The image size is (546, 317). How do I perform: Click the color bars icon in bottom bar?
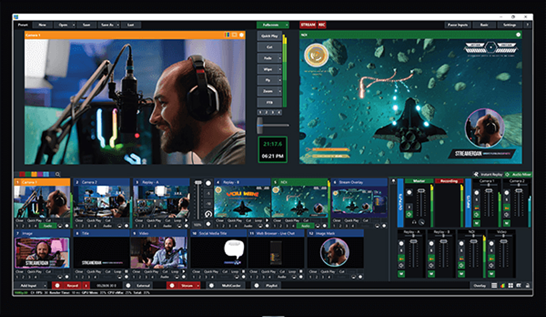click(x=502, y=286)
